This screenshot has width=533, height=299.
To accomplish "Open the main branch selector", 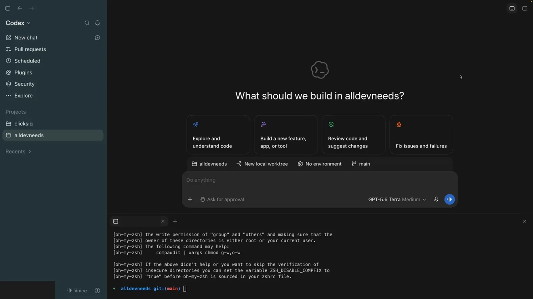I will tap(361, 164).
